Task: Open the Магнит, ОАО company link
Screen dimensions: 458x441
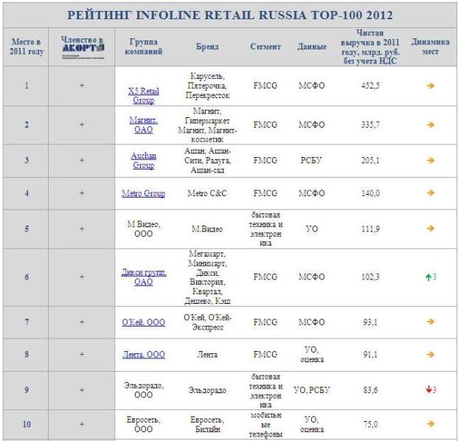Action: (x=143, y=125)
